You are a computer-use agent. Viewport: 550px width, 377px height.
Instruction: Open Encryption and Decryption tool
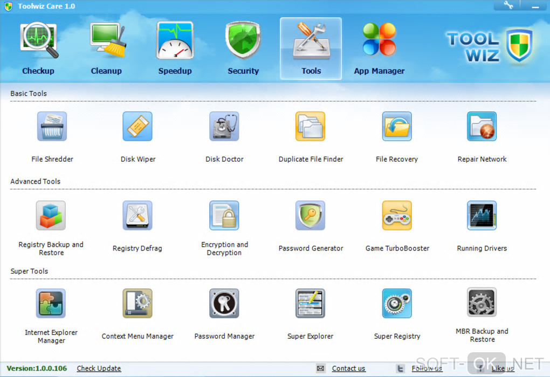point(224,215)
